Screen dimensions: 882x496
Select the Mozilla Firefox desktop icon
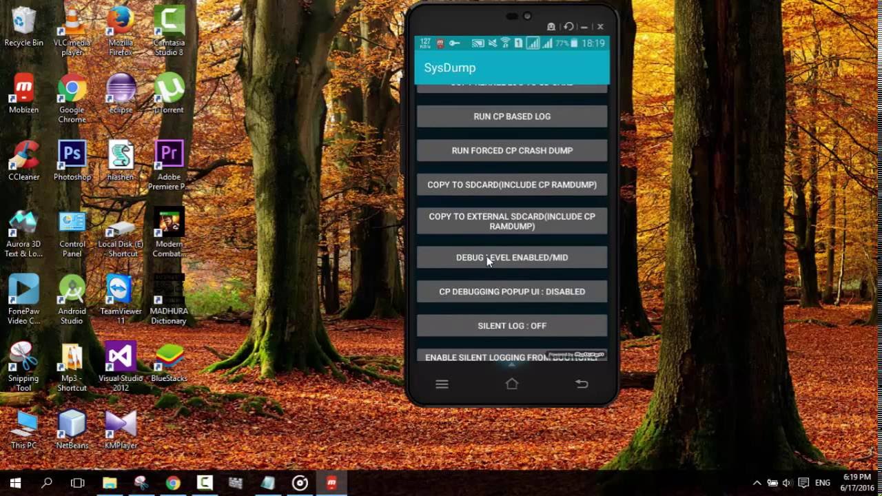coord(121,32)
